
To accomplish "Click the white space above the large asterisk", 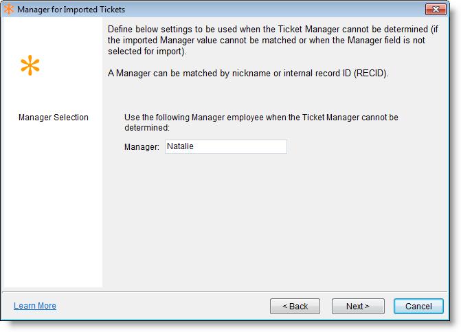I will (x=52, y=34).
